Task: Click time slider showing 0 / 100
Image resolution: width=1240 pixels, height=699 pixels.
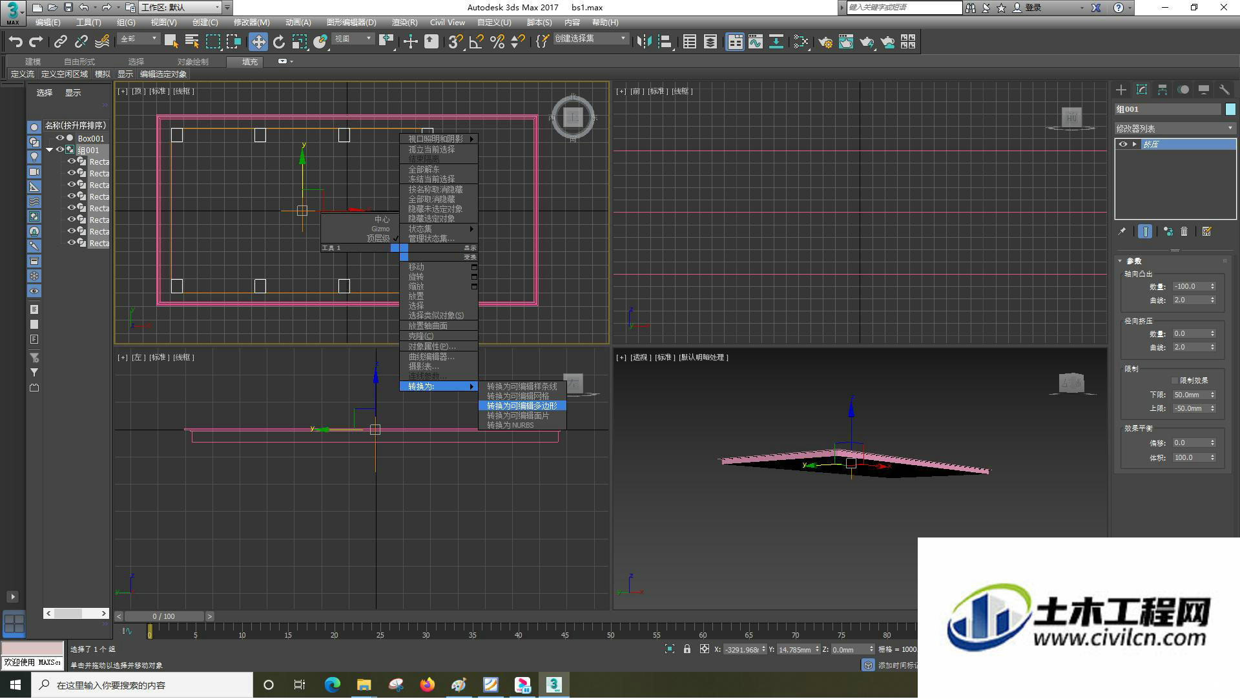Action: click(x=164, y=616)
